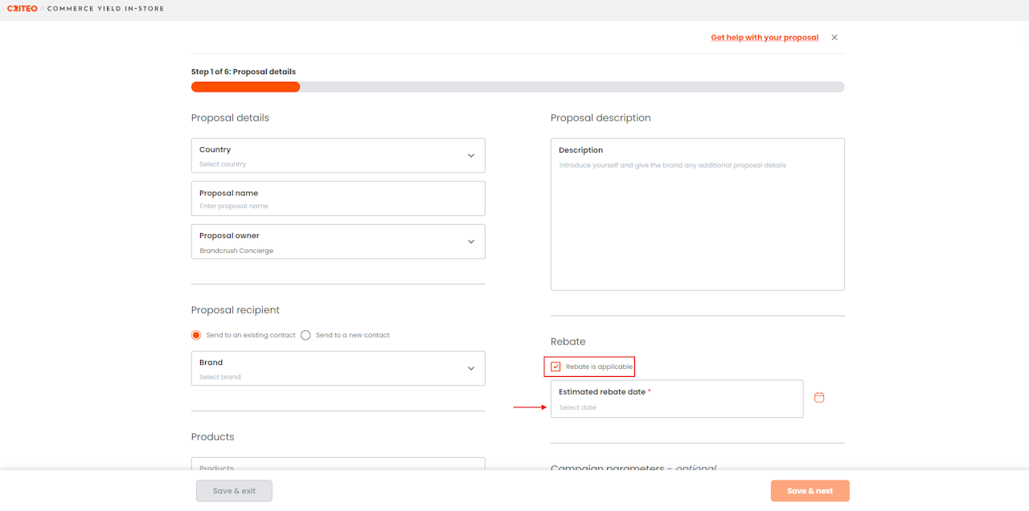Image resolution: width=1029 pixels, height=511 pixels.
Task: Open the rebate date calendar picker icon
Action: [819, 398]
